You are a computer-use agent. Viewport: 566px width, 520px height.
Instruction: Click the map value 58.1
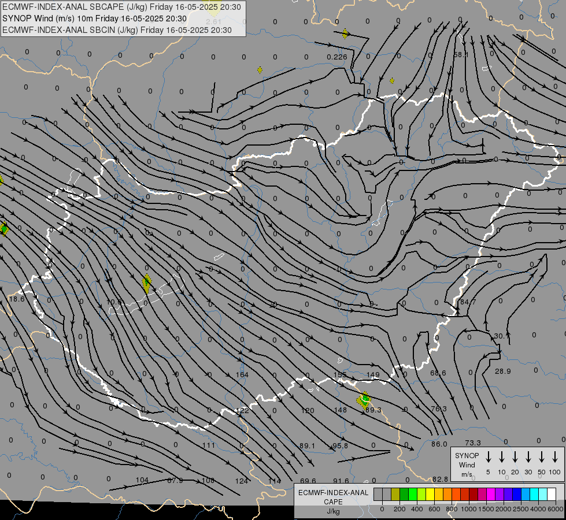pyautogui.click(x=461, y=55)
